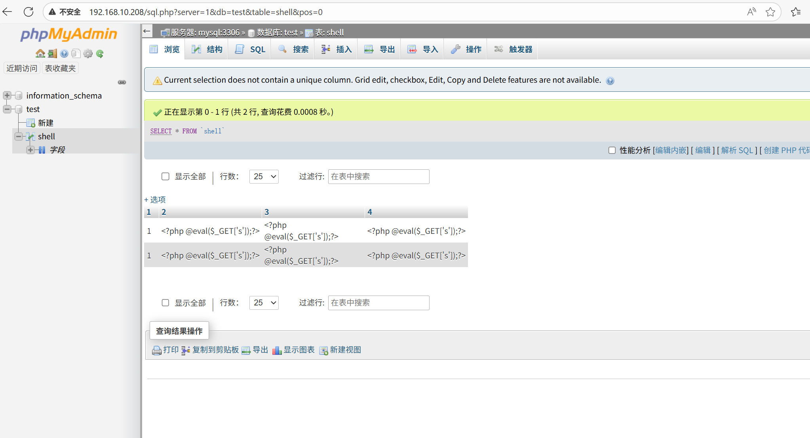The height and width of the screenshot is (438, 810).
Task: Expand the information_schema database node
Action: [7, 95]
